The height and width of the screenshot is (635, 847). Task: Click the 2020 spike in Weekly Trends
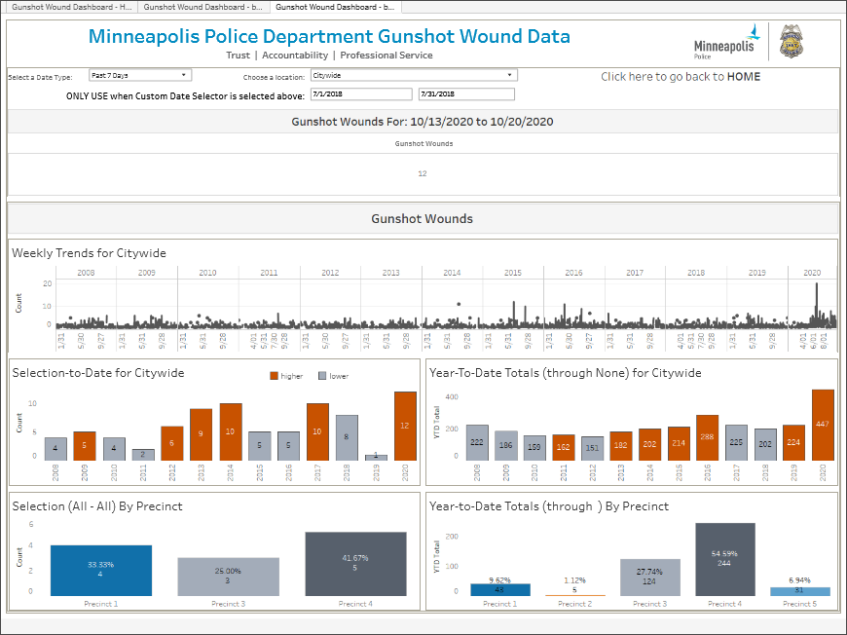pyautogui.click(x=816, y=306)
